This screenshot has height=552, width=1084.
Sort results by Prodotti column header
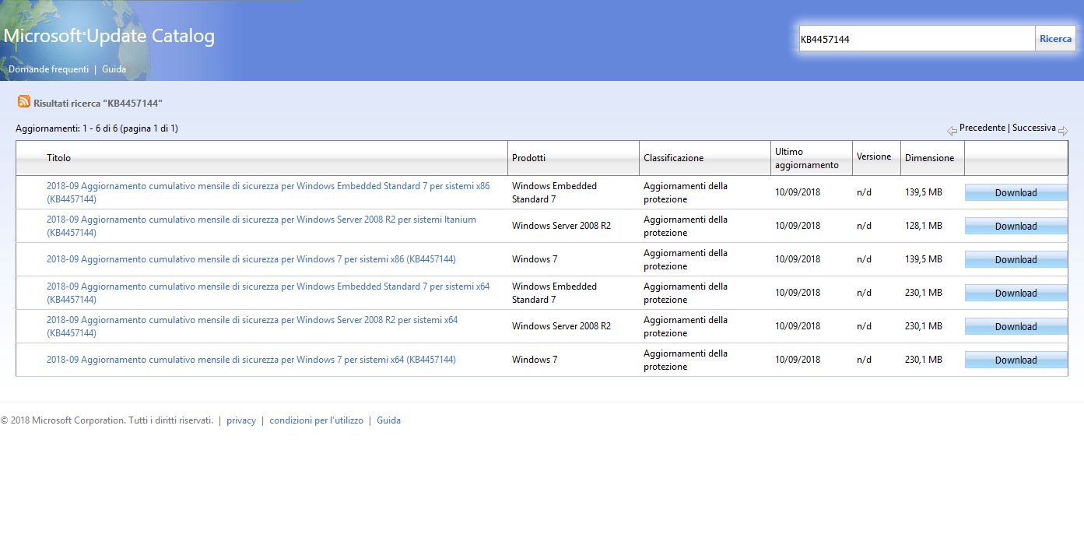click(x=528, y=158)
